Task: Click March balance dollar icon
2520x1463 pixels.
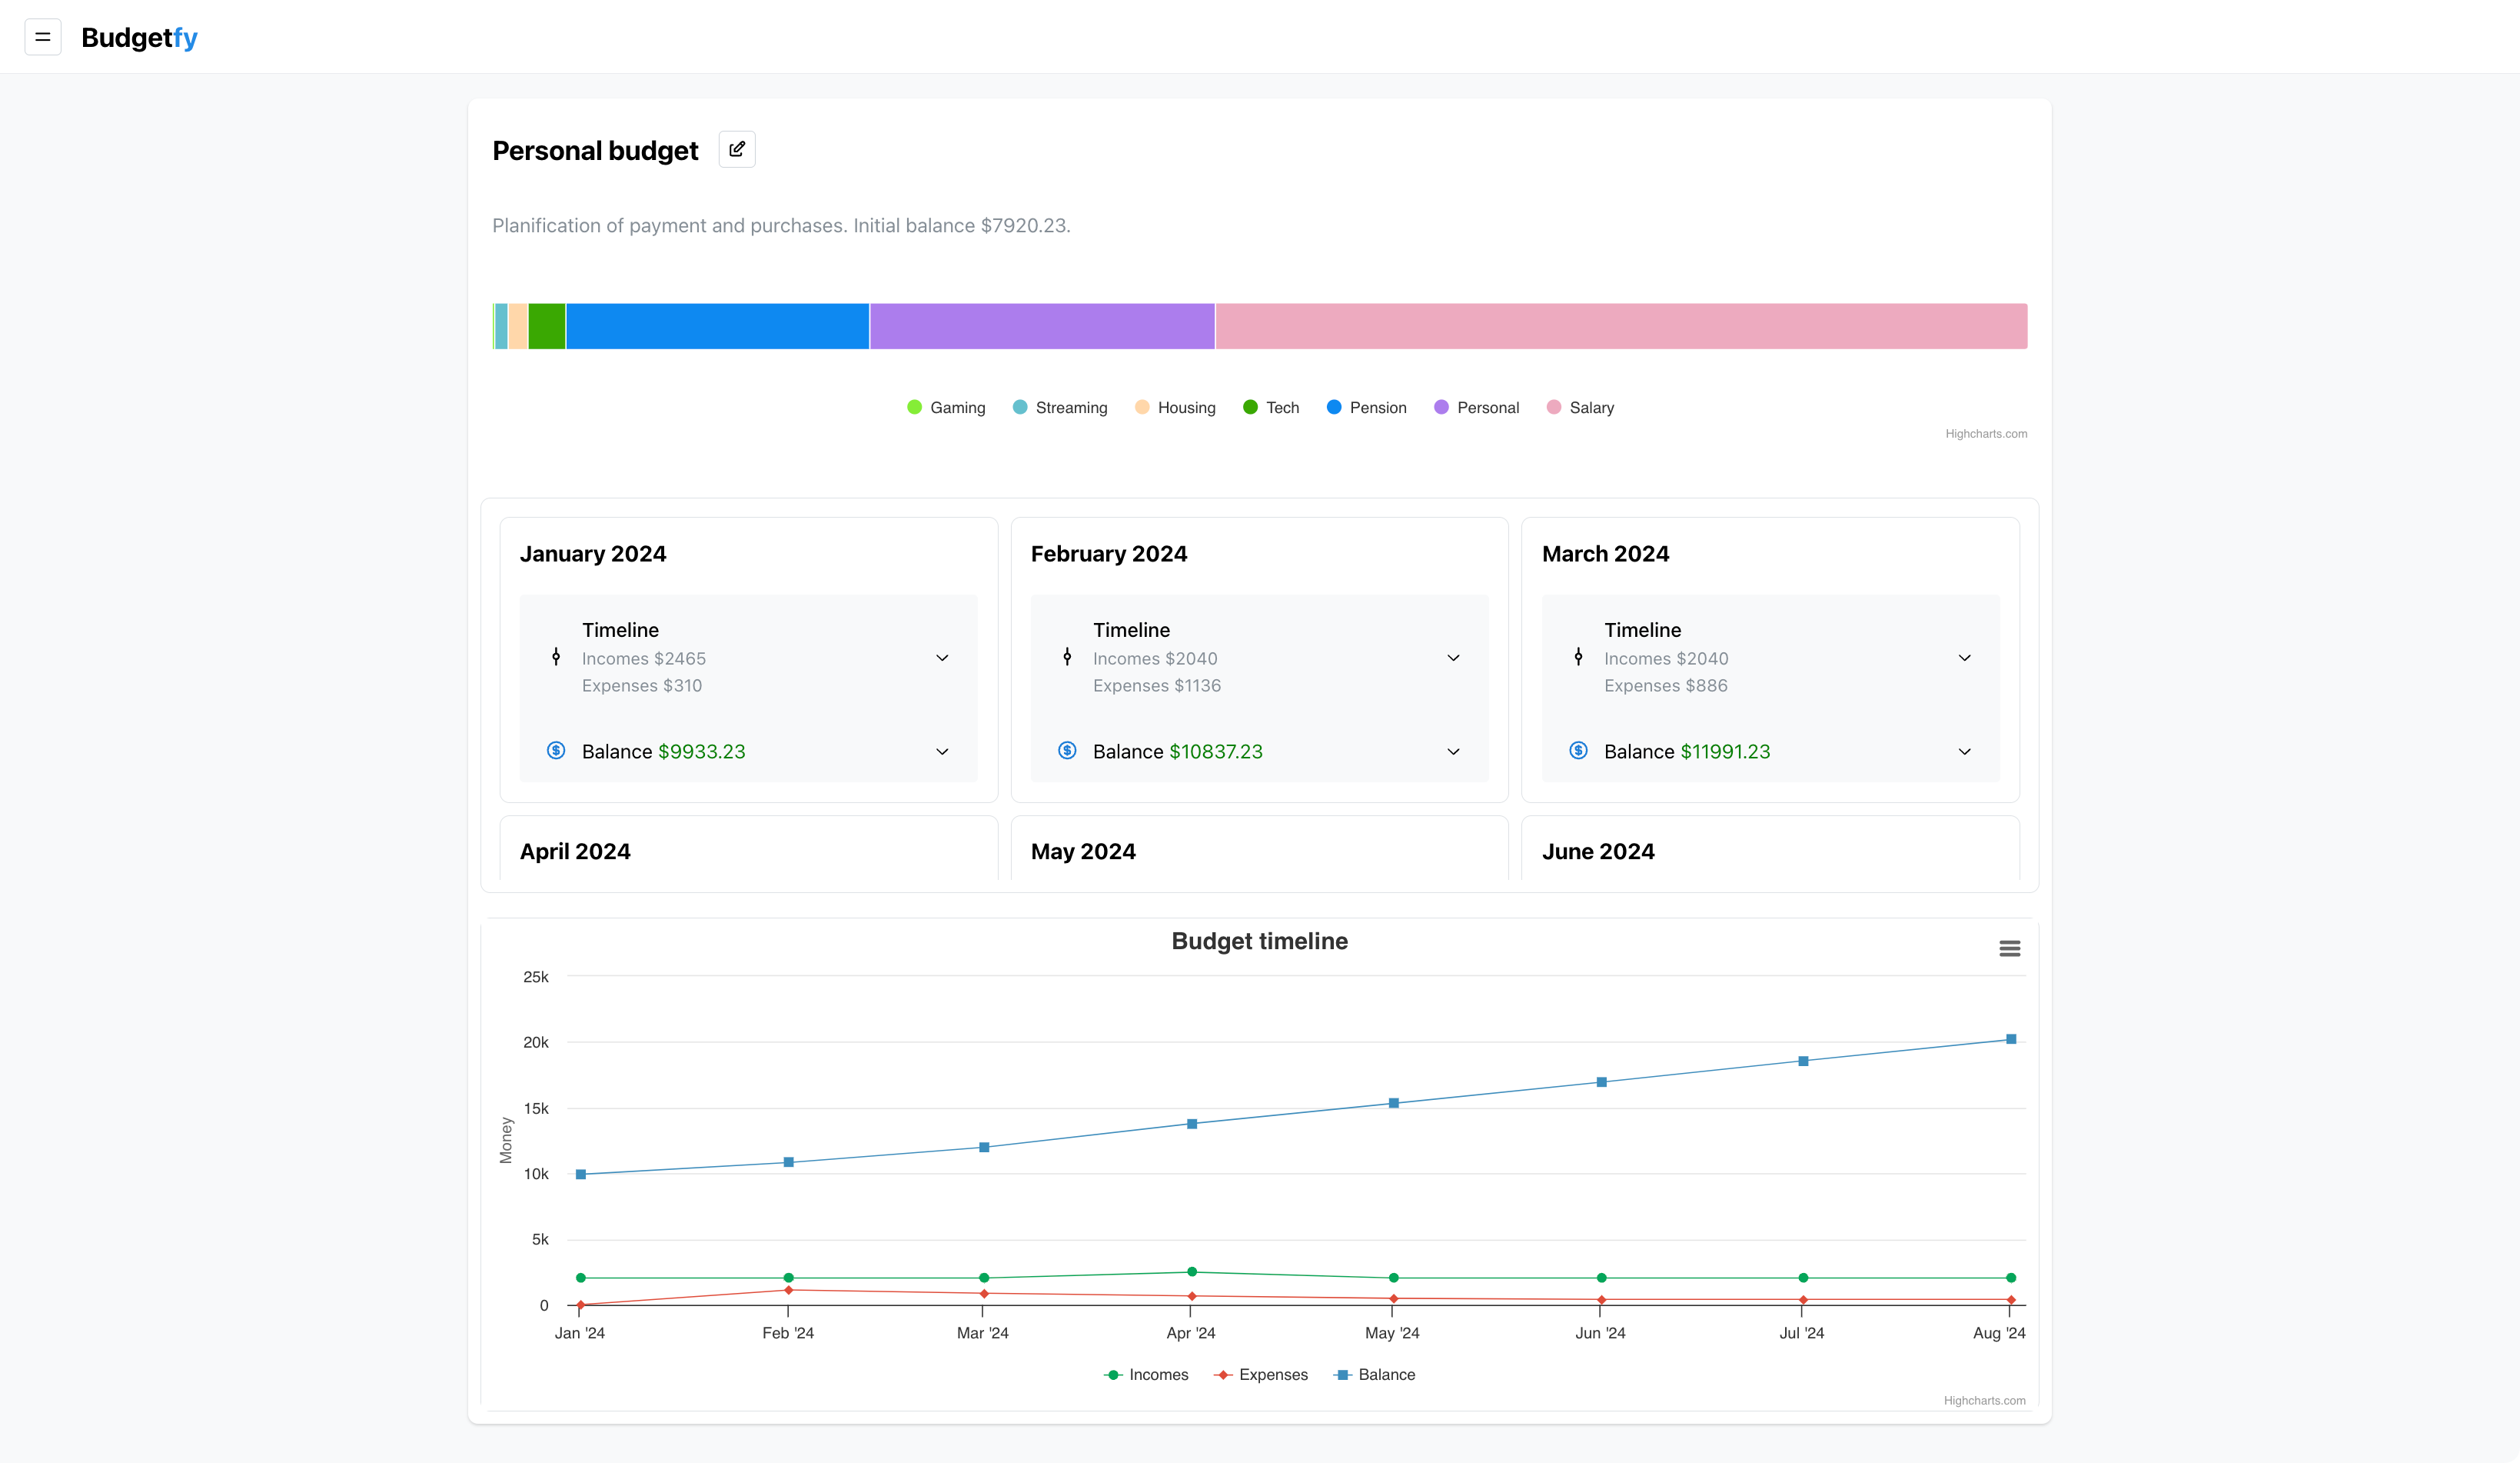Action: coord(1578,751)
